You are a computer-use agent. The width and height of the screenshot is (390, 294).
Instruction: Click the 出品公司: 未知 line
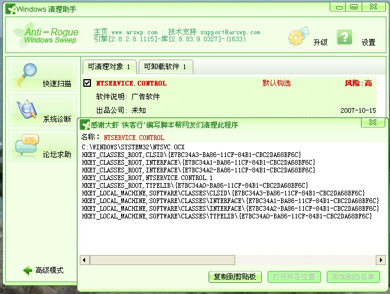click(121, 110)
